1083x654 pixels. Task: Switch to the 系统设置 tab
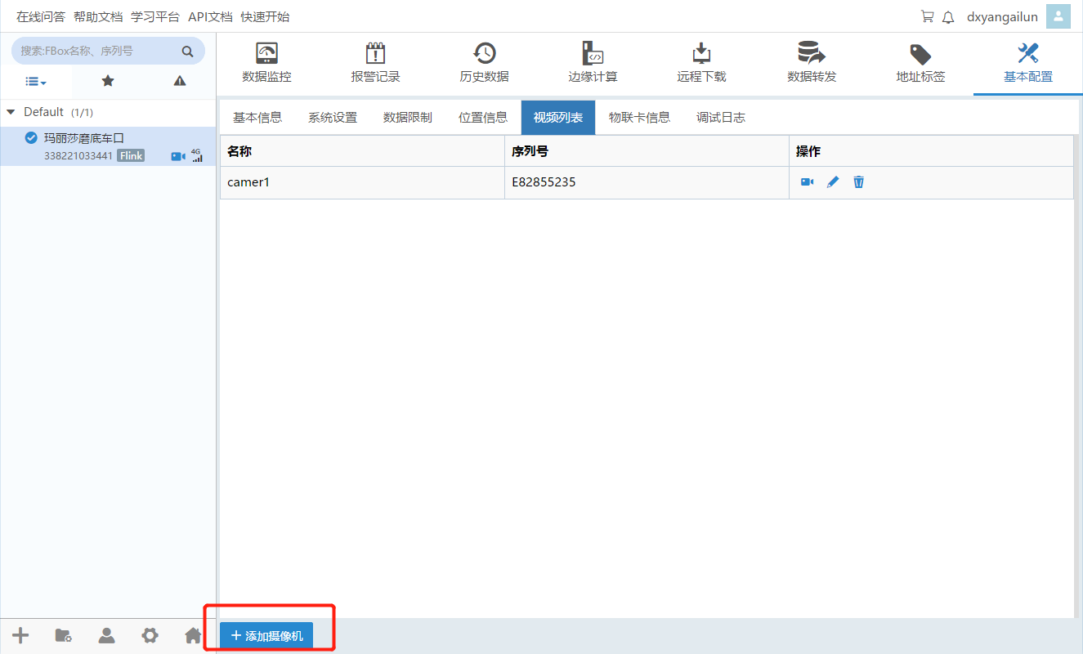tap(333, 117)
